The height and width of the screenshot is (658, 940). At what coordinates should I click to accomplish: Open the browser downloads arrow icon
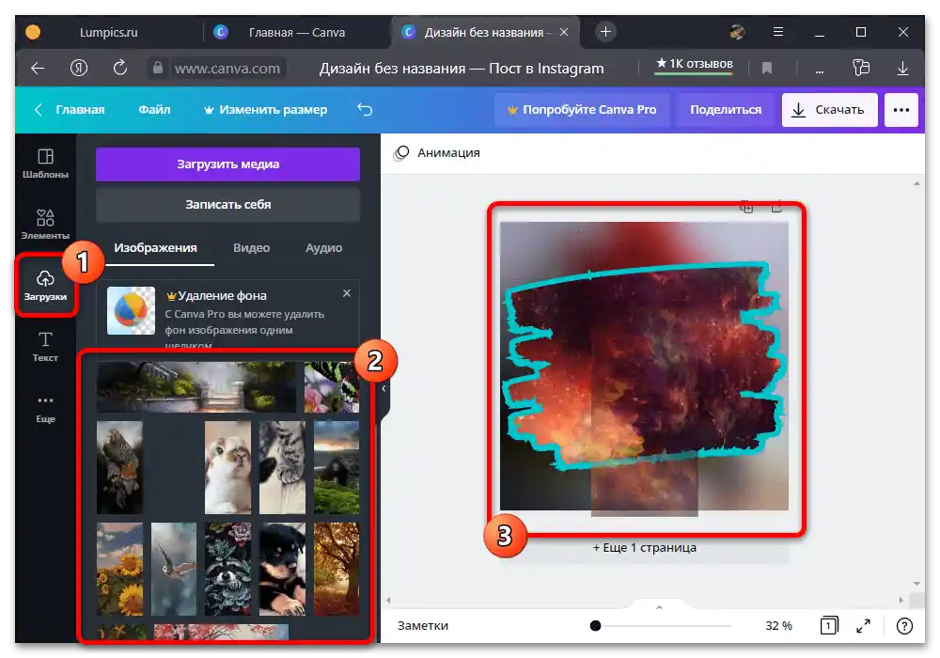(x=902, y=69)
